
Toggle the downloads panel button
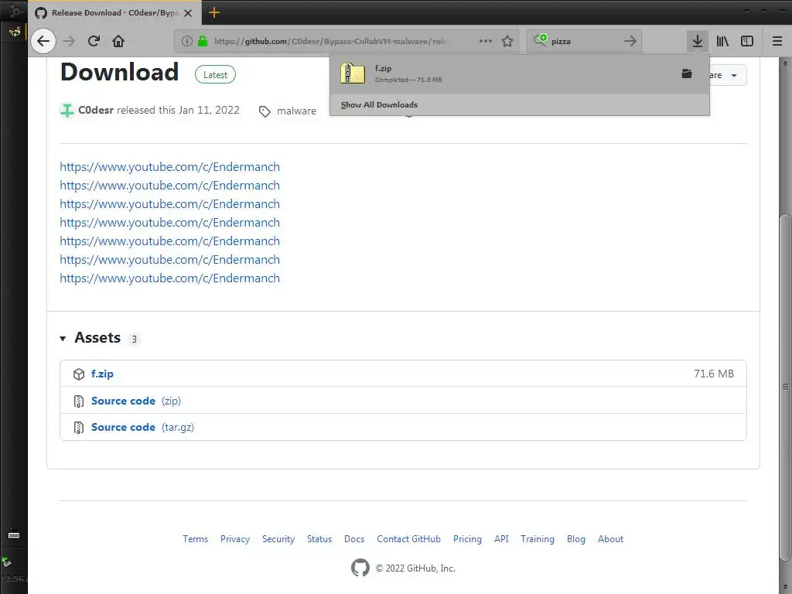click(x=698, y=42)
